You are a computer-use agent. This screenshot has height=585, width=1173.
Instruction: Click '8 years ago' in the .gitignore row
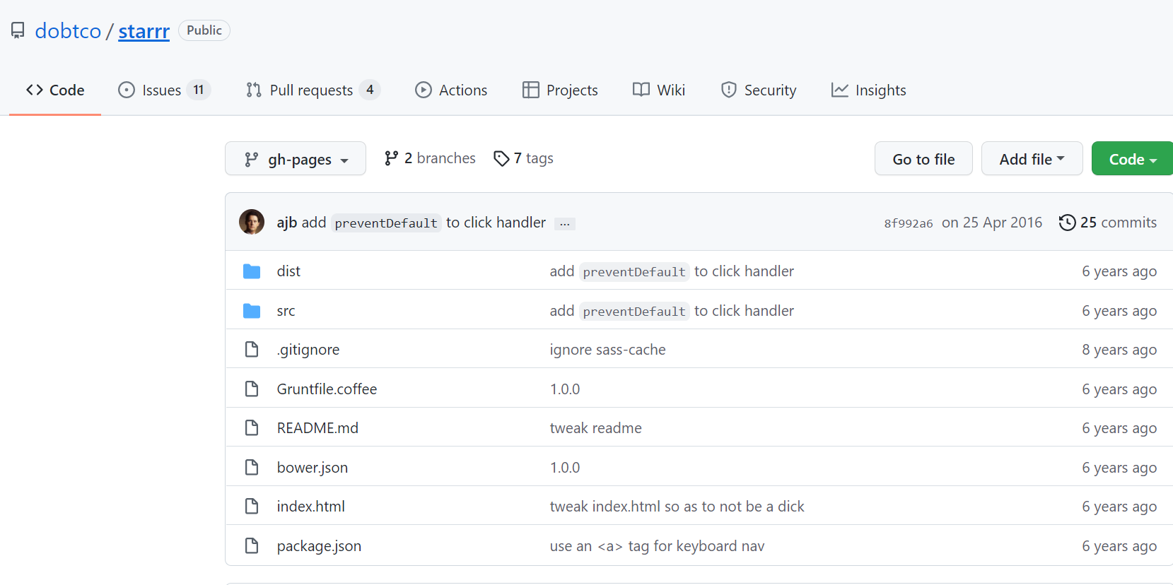point(1119,350)
